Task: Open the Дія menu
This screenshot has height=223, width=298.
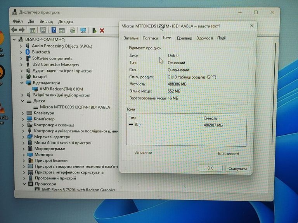Action: [x=31, y=21]
